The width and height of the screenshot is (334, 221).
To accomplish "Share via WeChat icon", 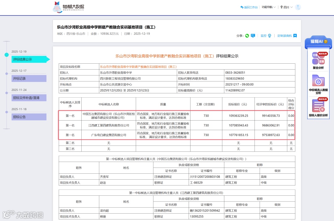I will click(x=247, y=36).
